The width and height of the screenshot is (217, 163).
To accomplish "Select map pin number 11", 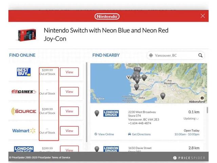I will (144, 78).
